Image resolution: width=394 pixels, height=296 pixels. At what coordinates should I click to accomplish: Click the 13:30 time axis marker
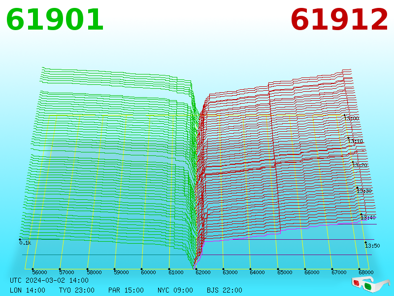(x=364, y=191)
